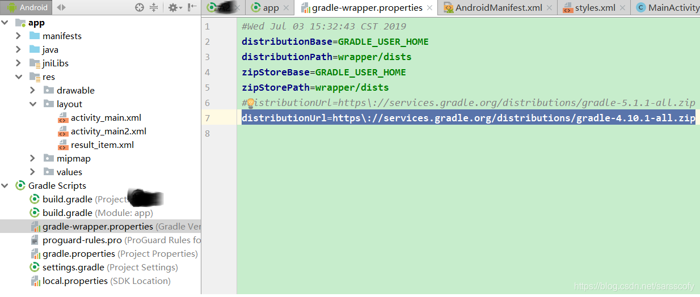
Task: Click the zipStorePath=wrapper/dists line
Action: 315,88
